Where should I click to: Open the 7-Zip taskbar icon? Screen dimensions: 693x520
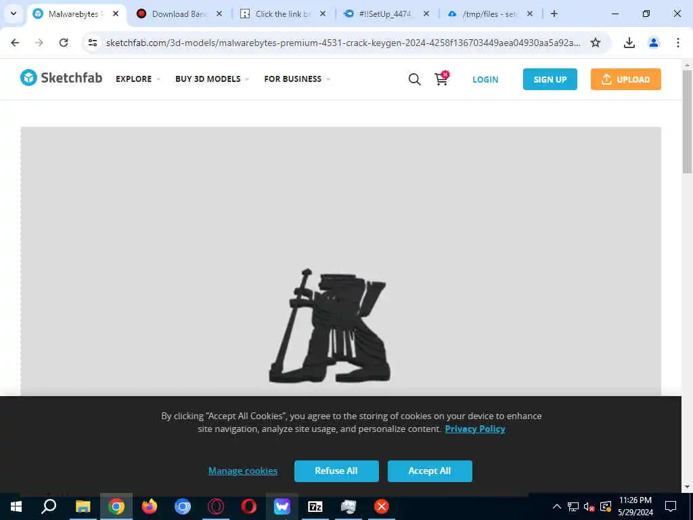pos(315,506)
